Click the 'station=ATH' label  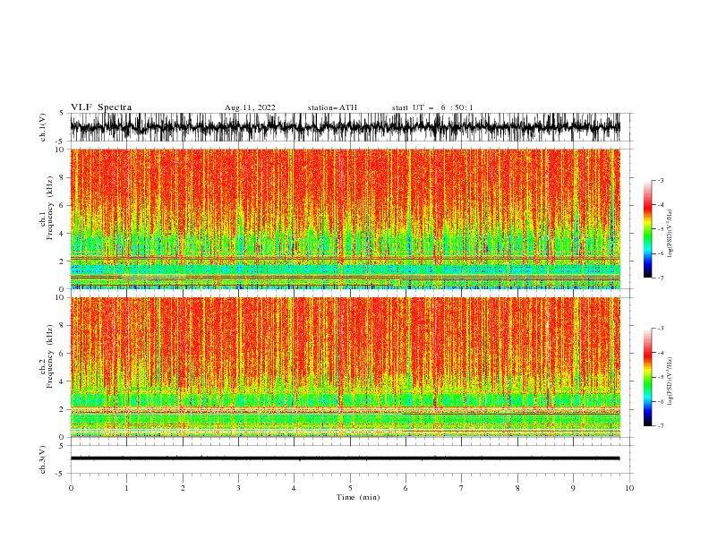[332, 107]
